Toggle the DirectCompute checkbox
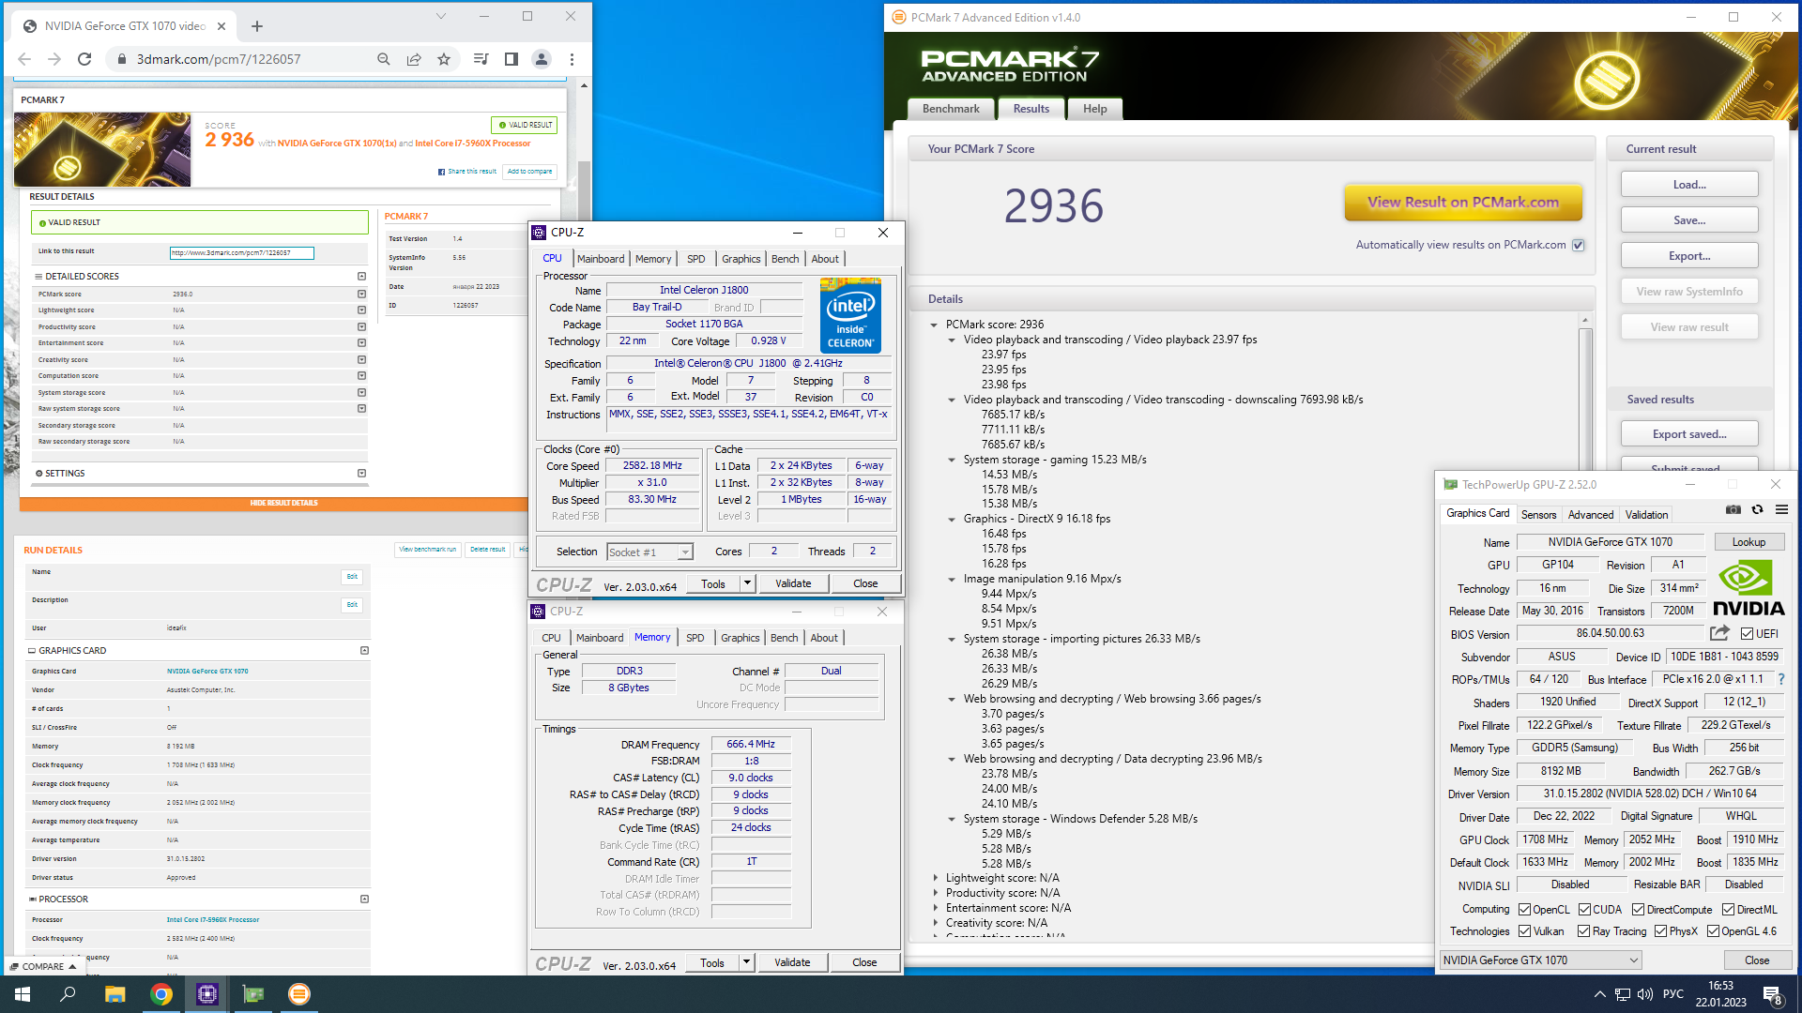This screenshot has height=1013, width=1802. point(1638,910)
